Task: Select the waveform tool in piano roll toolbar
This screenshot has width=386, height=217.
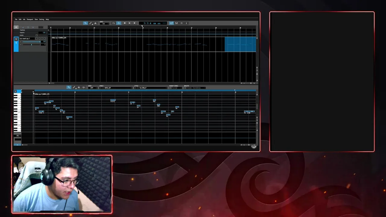Action: point(84,87)
